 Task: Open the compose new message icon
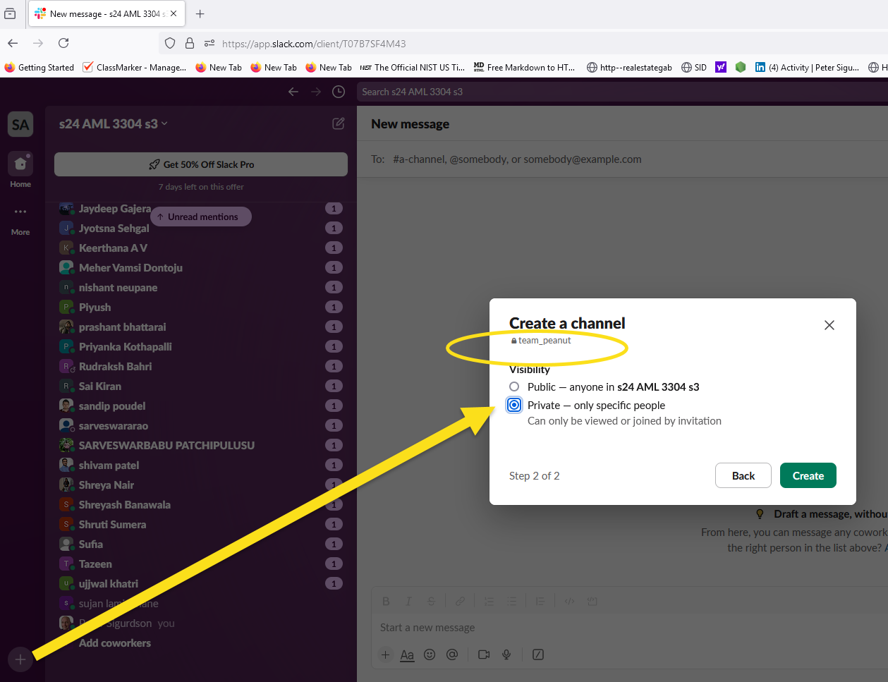tap(339, 123)
